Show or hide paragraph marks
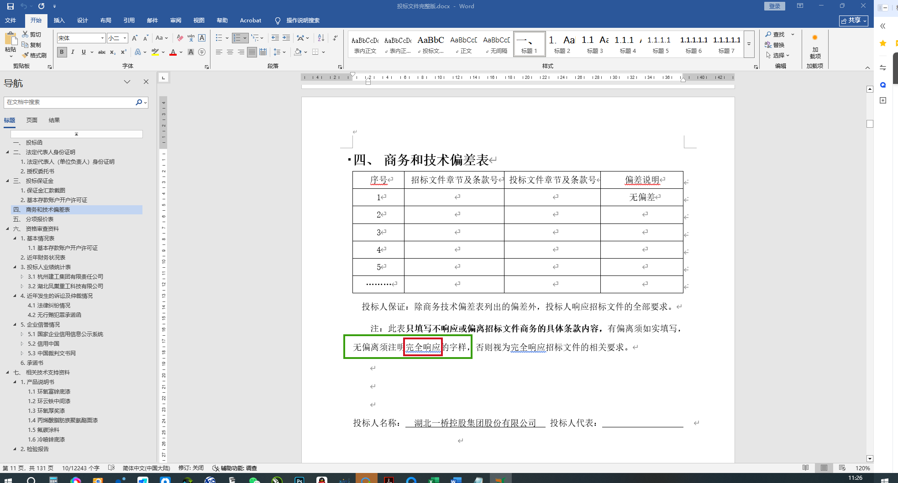The image size is (898, 483). pyautogui.click(x=336, y=38)
